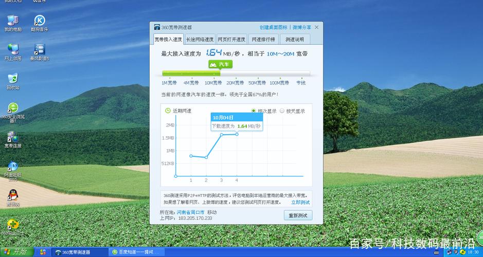Launch the 360安全浏览器7 desktop shortcut
The height and width of the screenshot is (257, 483).
(13, 113)
